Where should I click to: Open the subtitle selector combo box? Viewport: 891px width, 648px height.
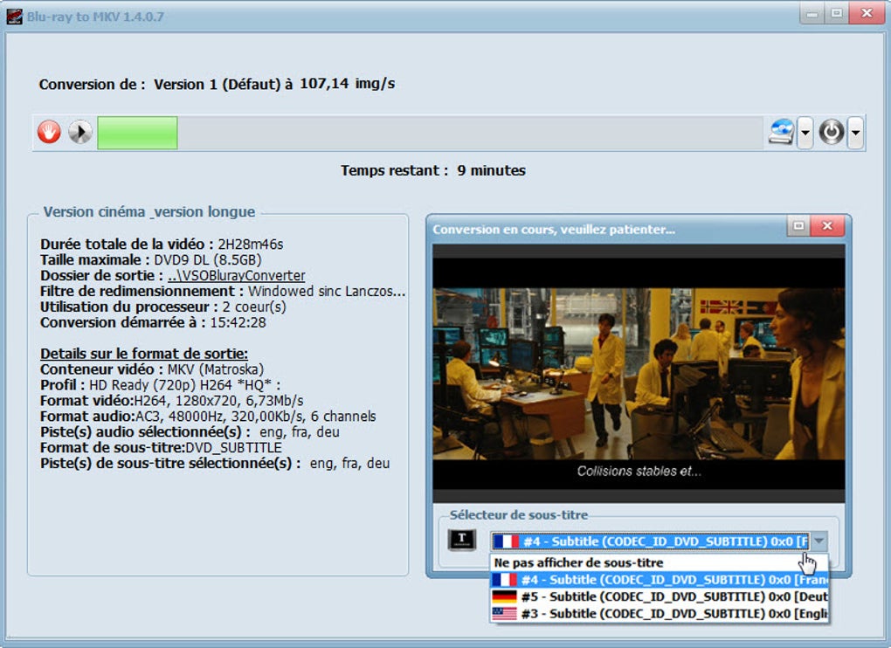(x=660, y=541)
